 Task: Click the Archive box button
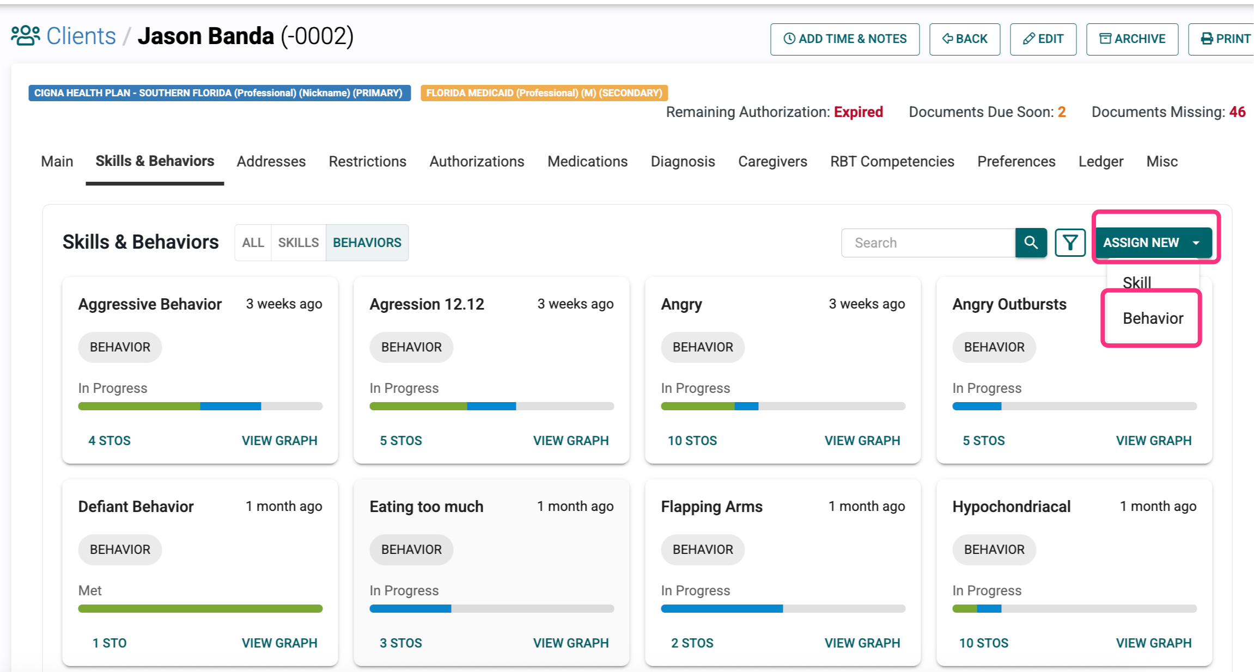[1132, 39]
